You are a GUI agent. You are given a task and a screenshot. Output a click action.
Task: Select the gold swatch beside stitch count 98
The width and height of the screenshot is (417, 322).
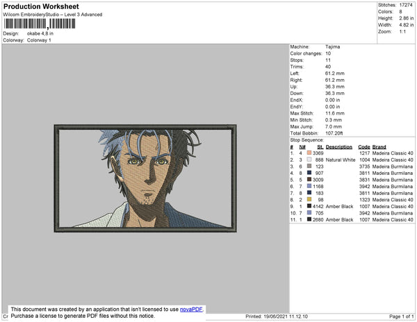(x=309, y=199)
